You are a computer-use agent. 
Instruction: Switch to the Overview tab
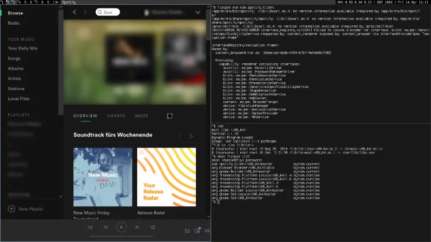point(85,116)
